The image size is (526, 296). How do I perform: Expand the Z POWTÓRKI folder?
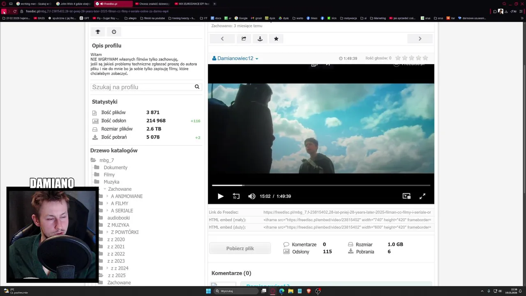coord(107,232)
